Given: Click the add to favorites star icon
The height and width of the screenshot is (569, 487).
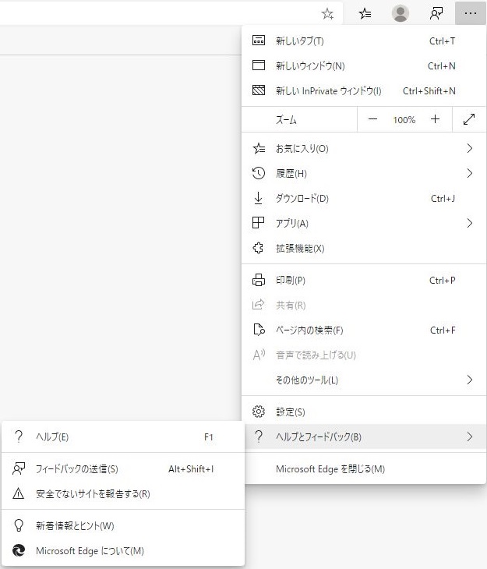Looking at the screenshot, I should (327, 14).
